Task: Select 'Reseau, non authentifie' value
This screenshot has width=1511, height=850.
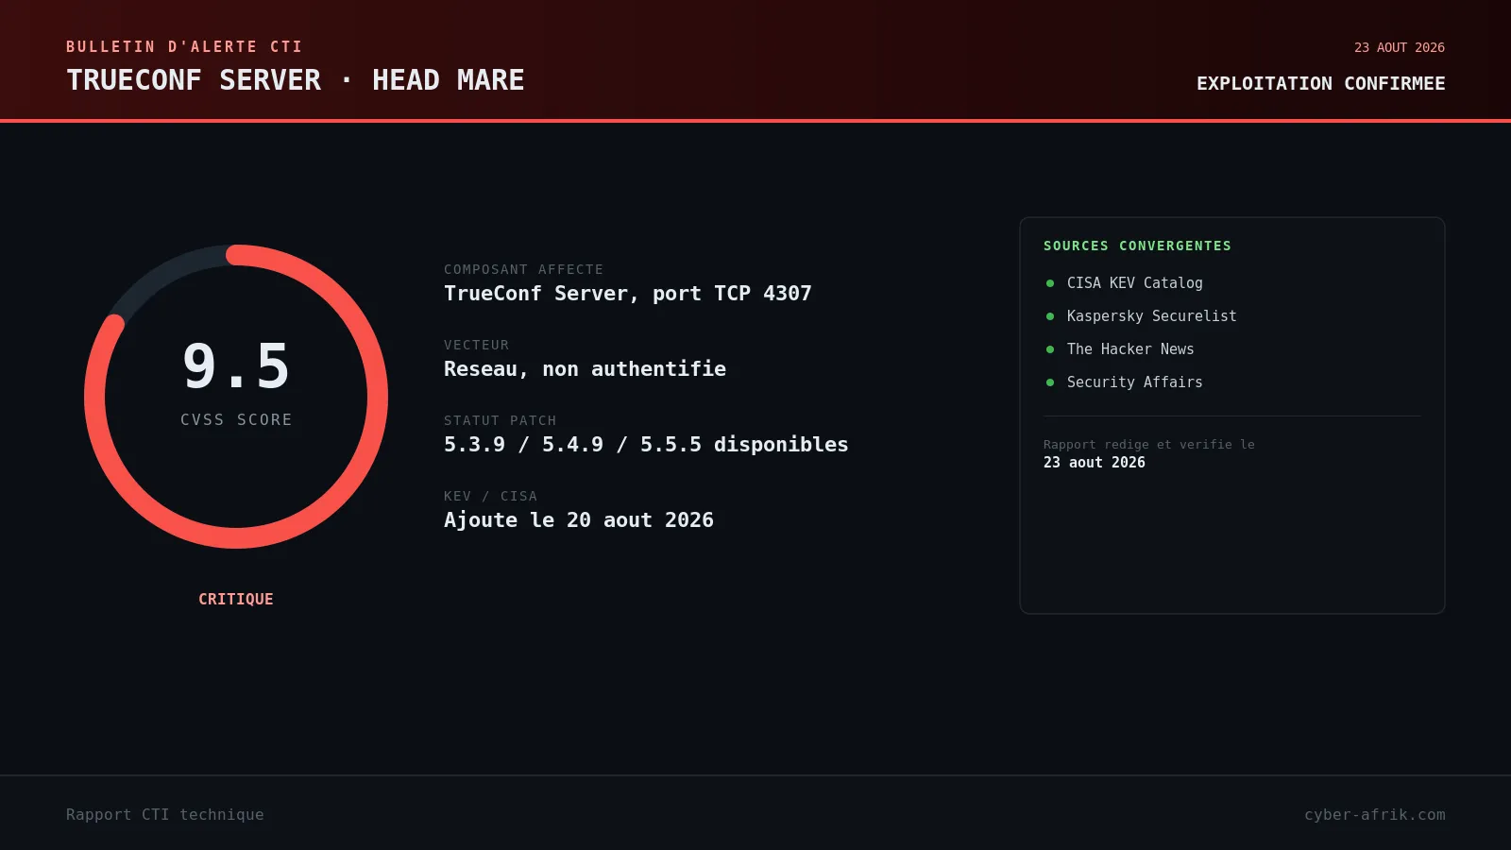Action: point(585,369)
